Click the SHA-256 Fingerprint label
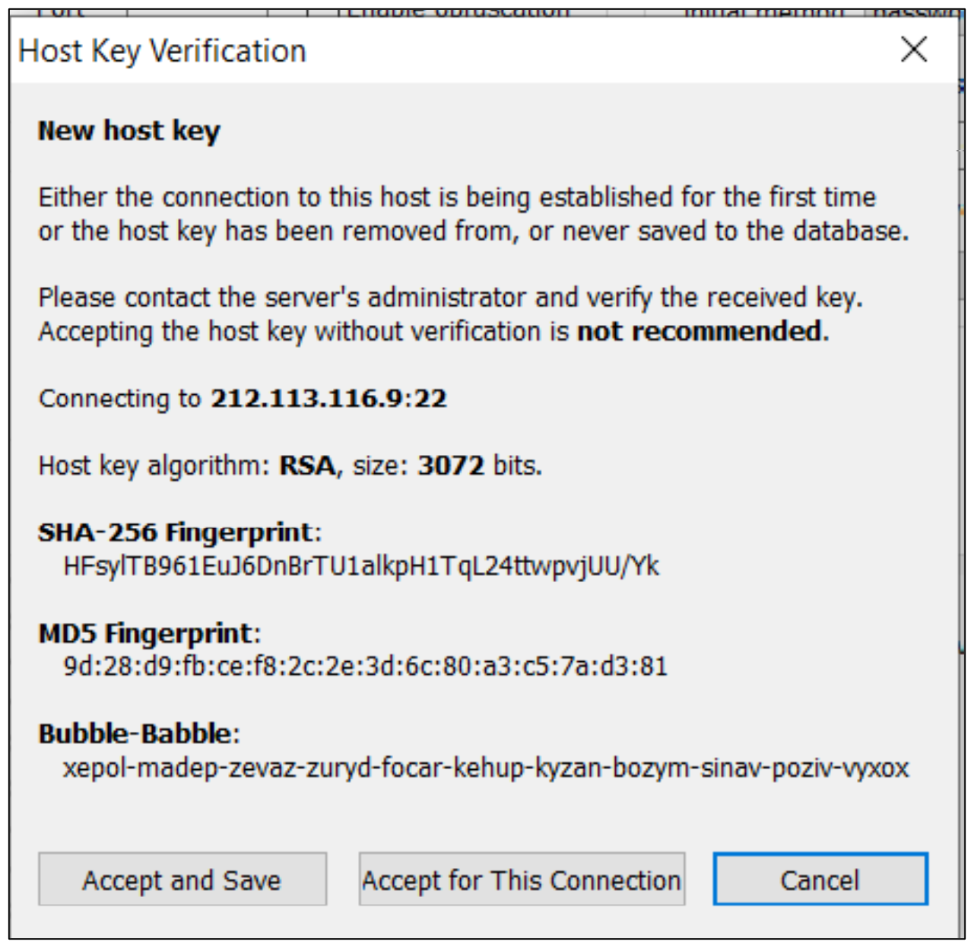The height and width of the screenshot is (948, 974). pos(176,533)
